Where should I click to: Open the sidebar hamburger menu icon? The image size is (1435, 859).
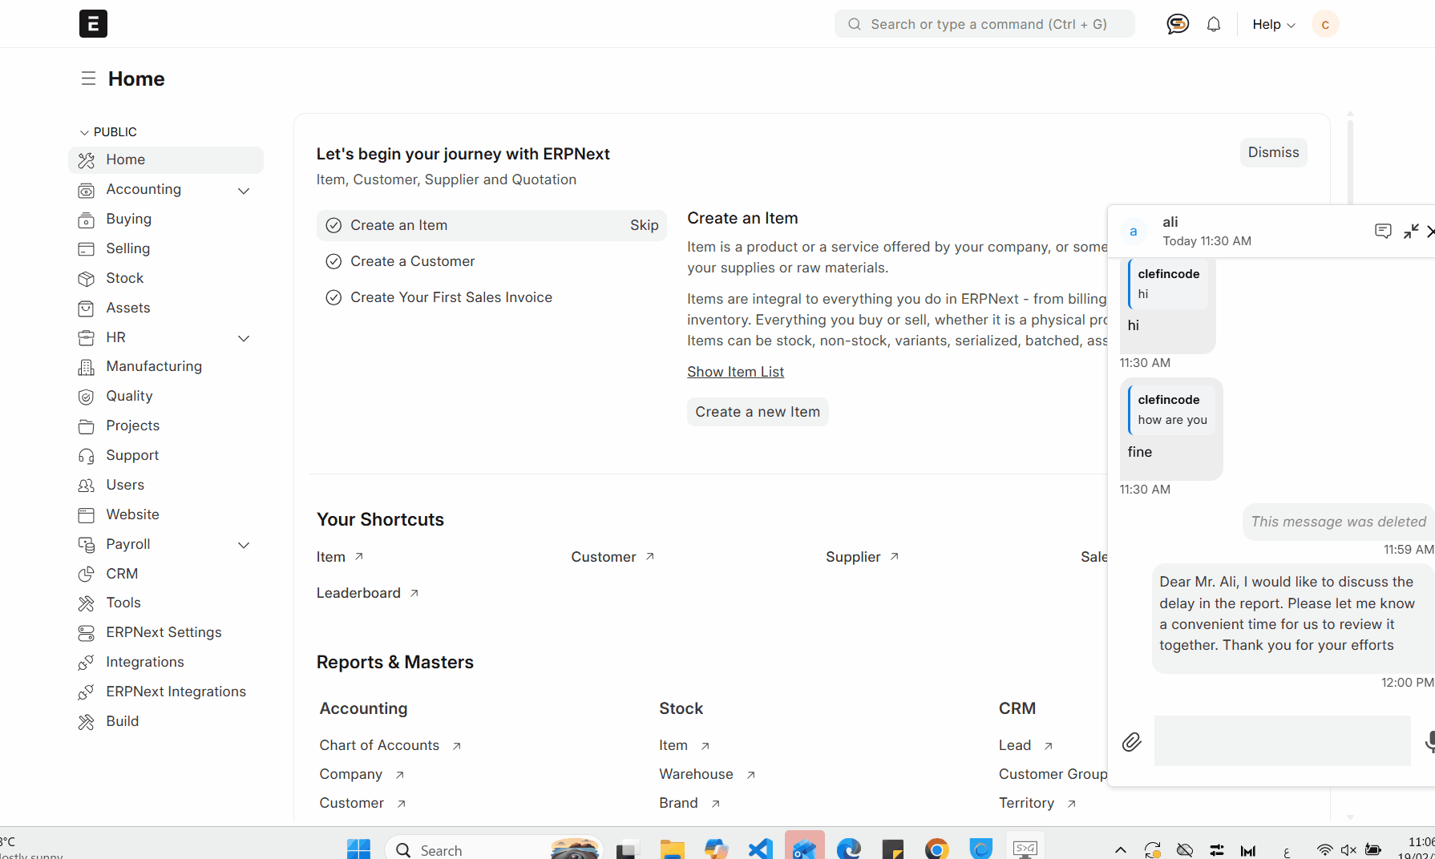click(88, 78)
